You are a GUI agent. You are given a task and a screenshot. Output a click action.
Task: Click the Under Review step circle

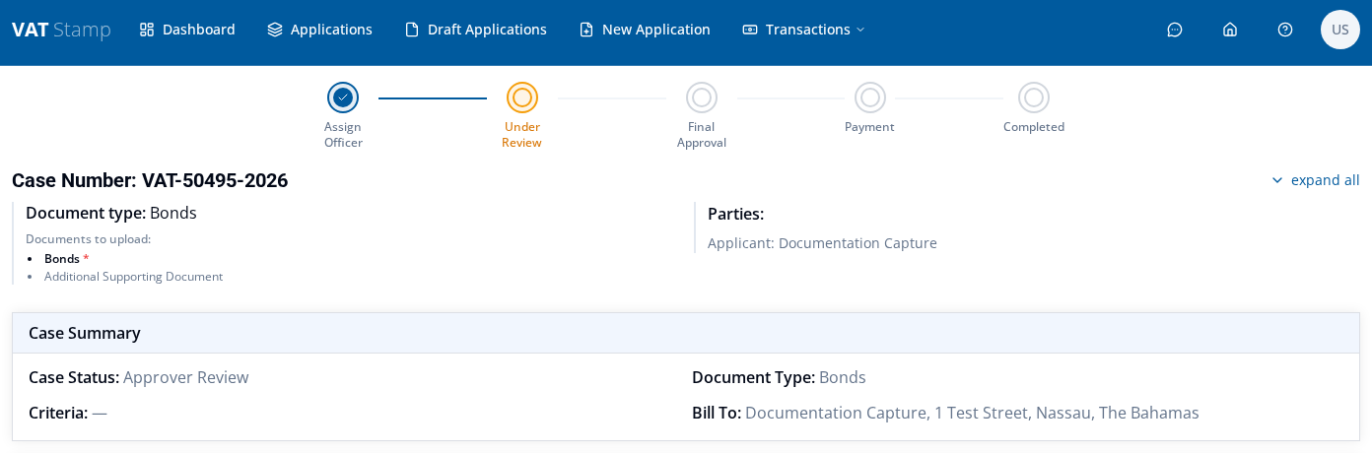pos(522,97)
